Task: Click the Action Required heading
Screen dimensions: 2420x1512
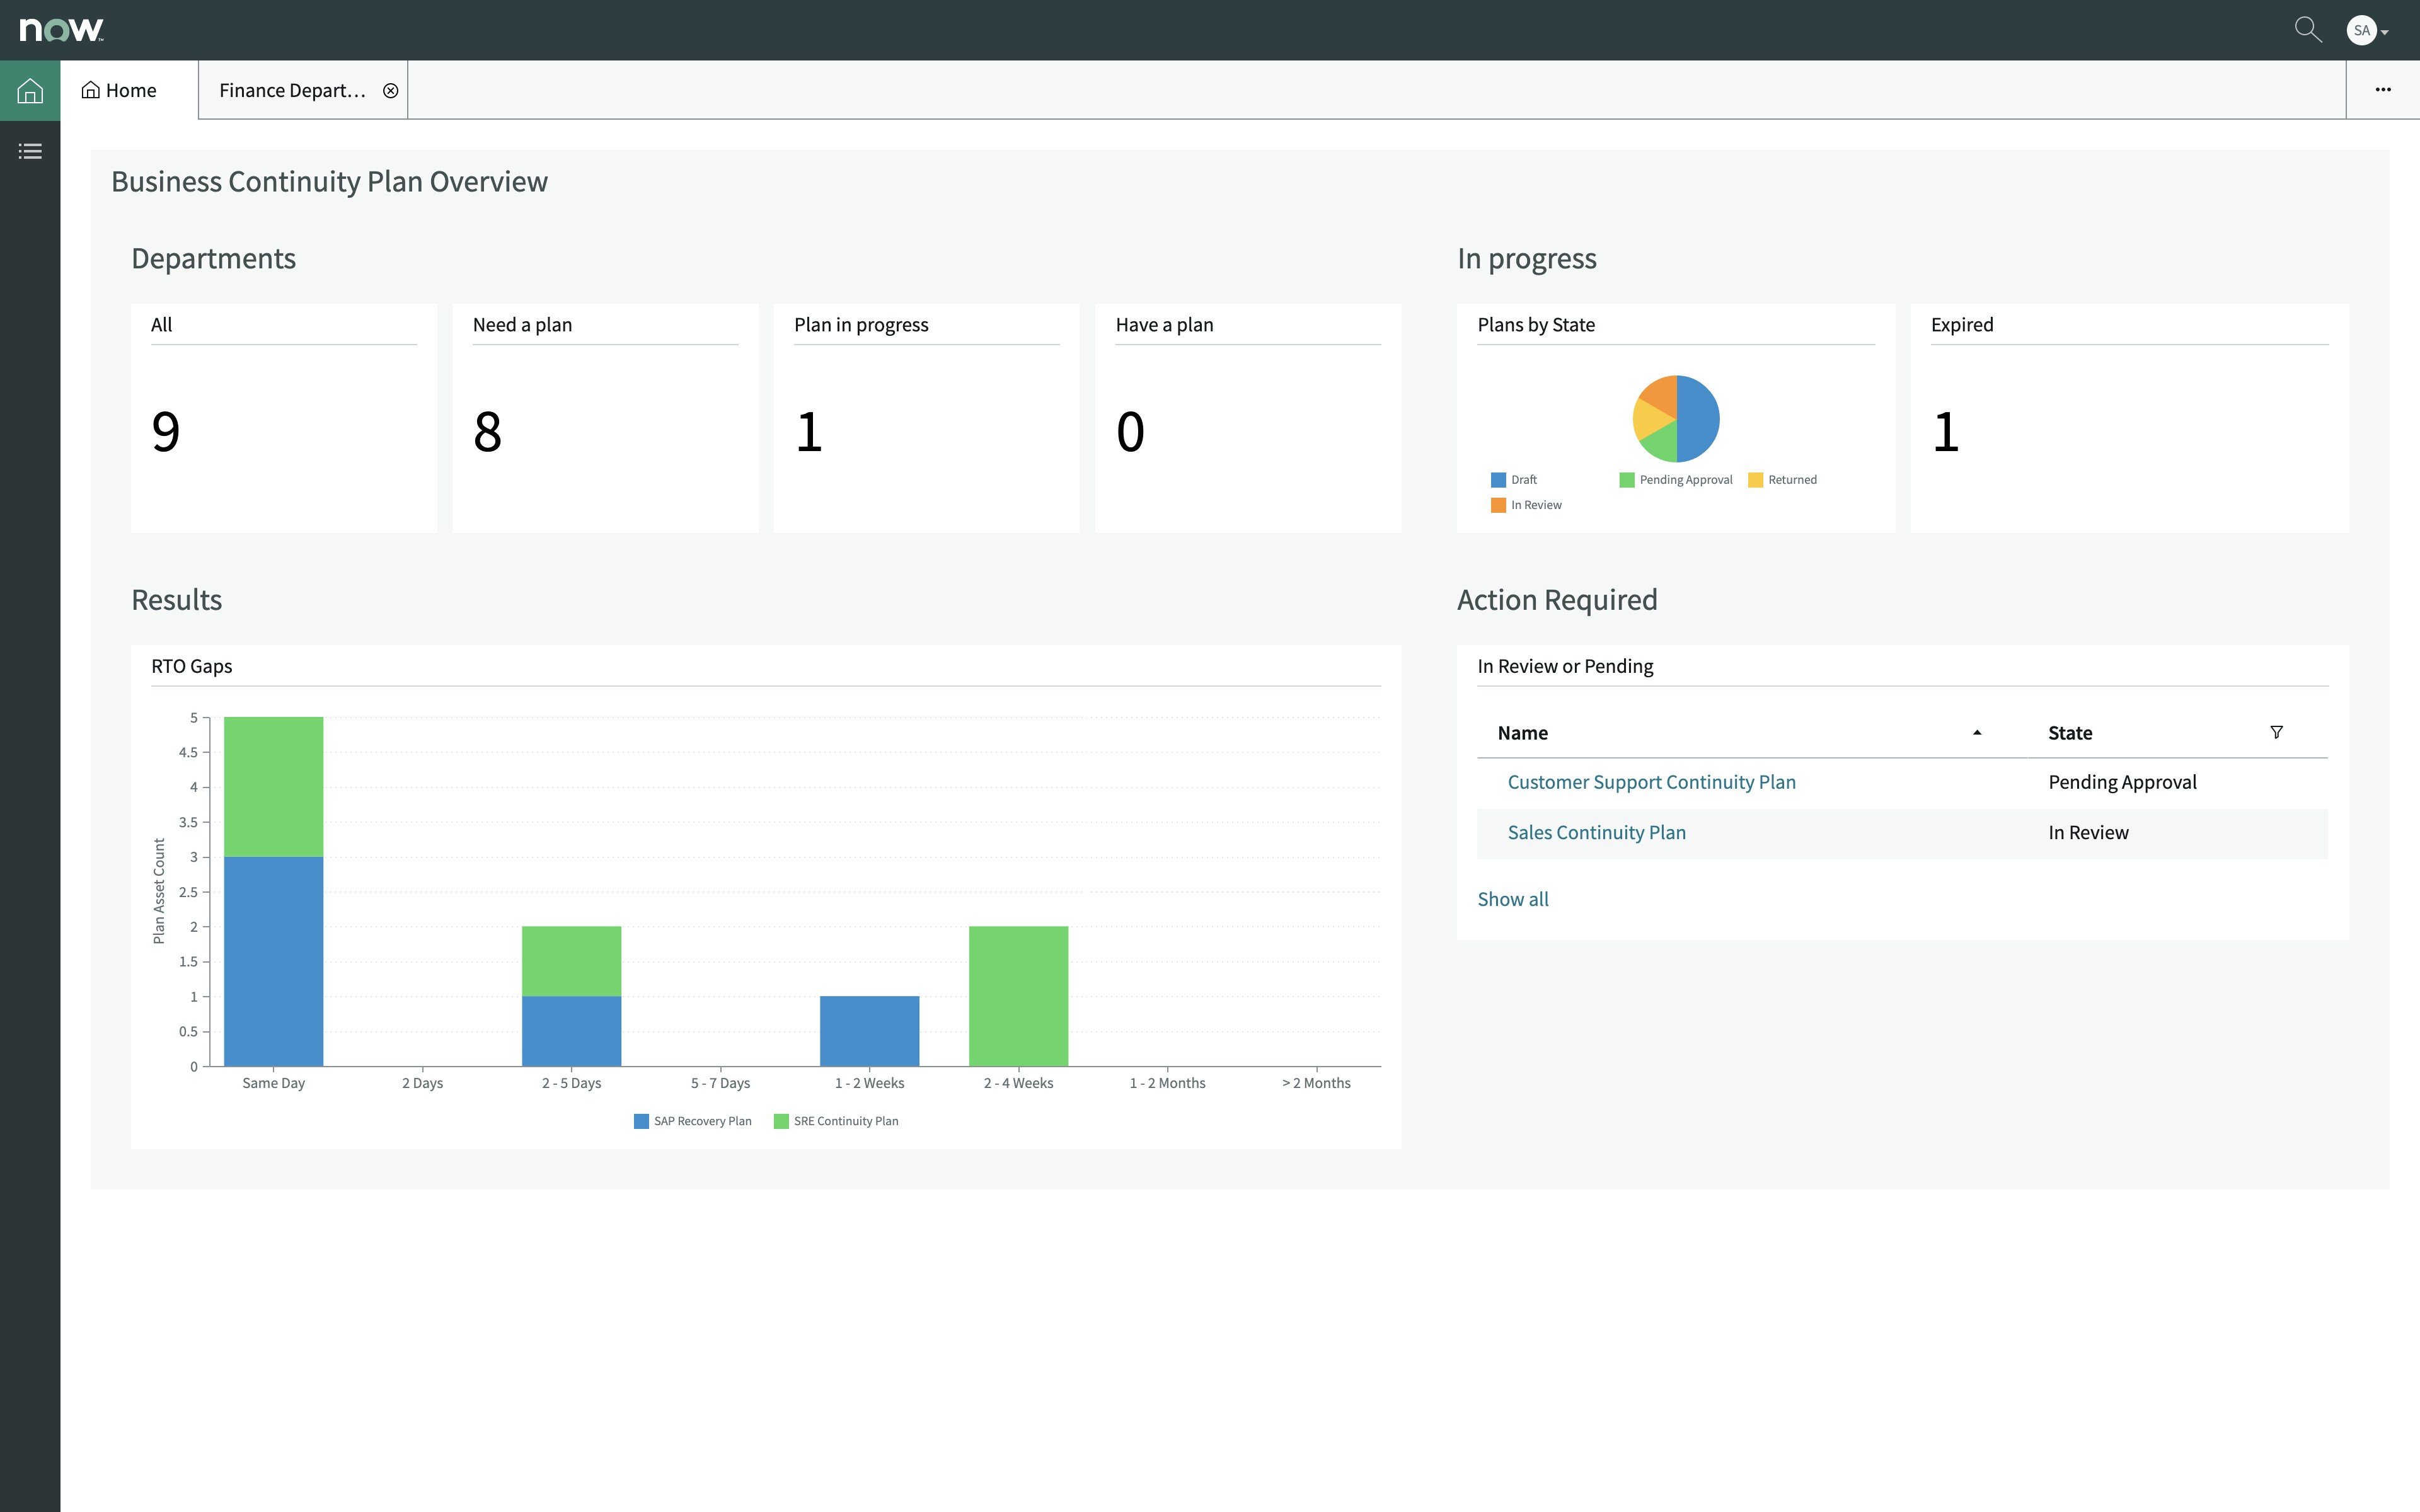Action: (x=1557, y=599)
